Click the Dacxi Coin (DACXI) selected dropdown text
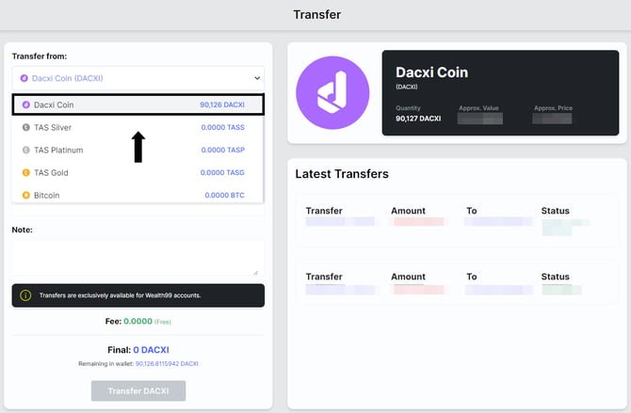Viewport: 631px width, 413px height. click(67, 78)
